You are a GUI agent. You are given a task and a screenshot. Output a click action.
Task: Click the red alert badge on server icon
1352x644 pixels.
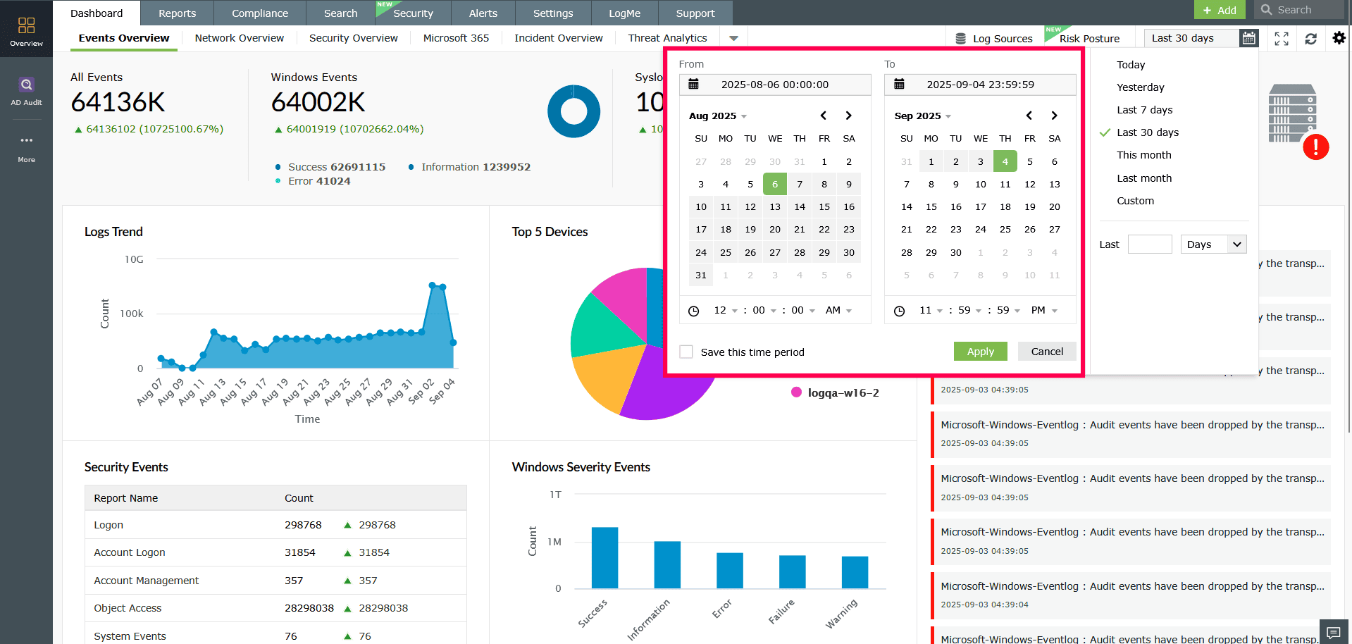(x=1317, y=147)
